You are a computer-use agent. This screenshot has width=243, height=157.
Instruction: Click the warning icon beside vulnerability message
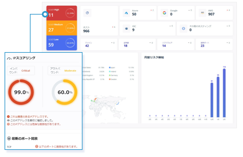point(8,124)
